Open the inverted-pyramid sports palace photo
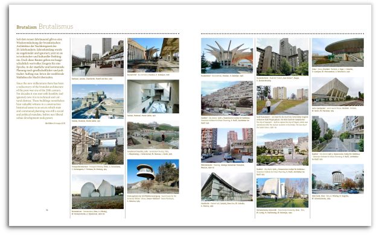Screen dimensions: 376x235 [x=337, y=92]
